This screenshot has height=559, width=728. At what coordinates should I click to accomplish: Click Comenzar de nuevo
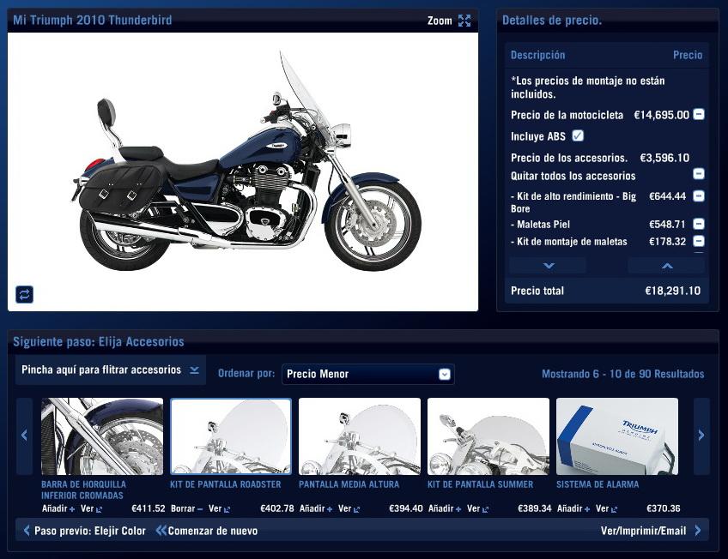tap(207, 531)
